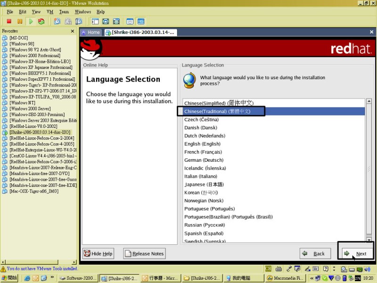Screen dimensions: 377x283
Task: Click the volume speaker tray icon
Action: tap(367, 269)
